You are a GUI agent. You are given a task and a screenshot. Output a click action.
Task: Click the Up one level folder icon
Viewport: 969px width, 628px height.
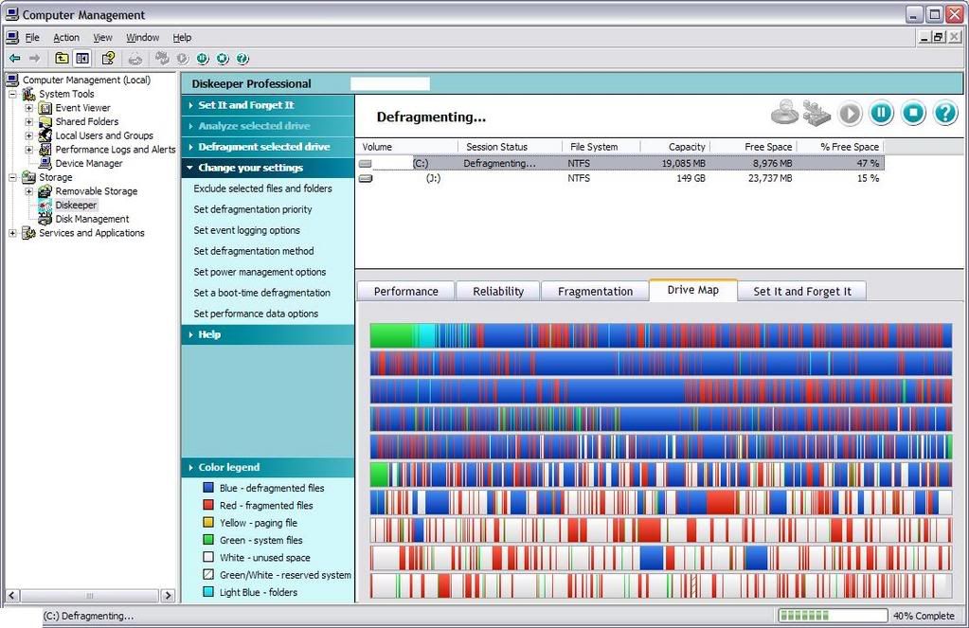[62, 58]
